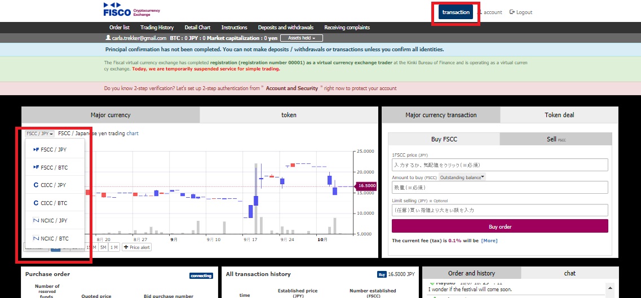Open Trading History menu item
Image resolution: width=641 pixels, height=298 pixels.
click(157, 28)
